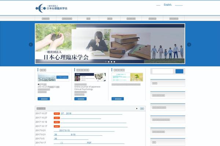Select the fourth carousel indicator dot
This screenshot has height=146, width=220.
[114, 62]
